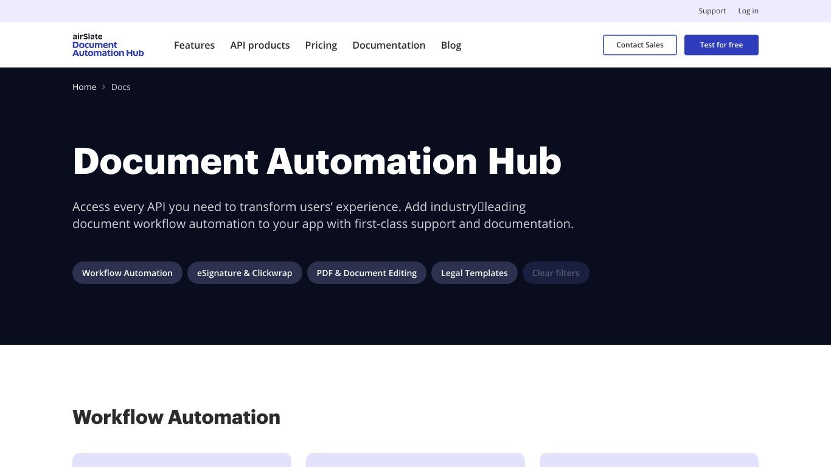Select the PDF & Document Editing filter
This screenshot has height=467, width=831.
(x=367, y=273)
